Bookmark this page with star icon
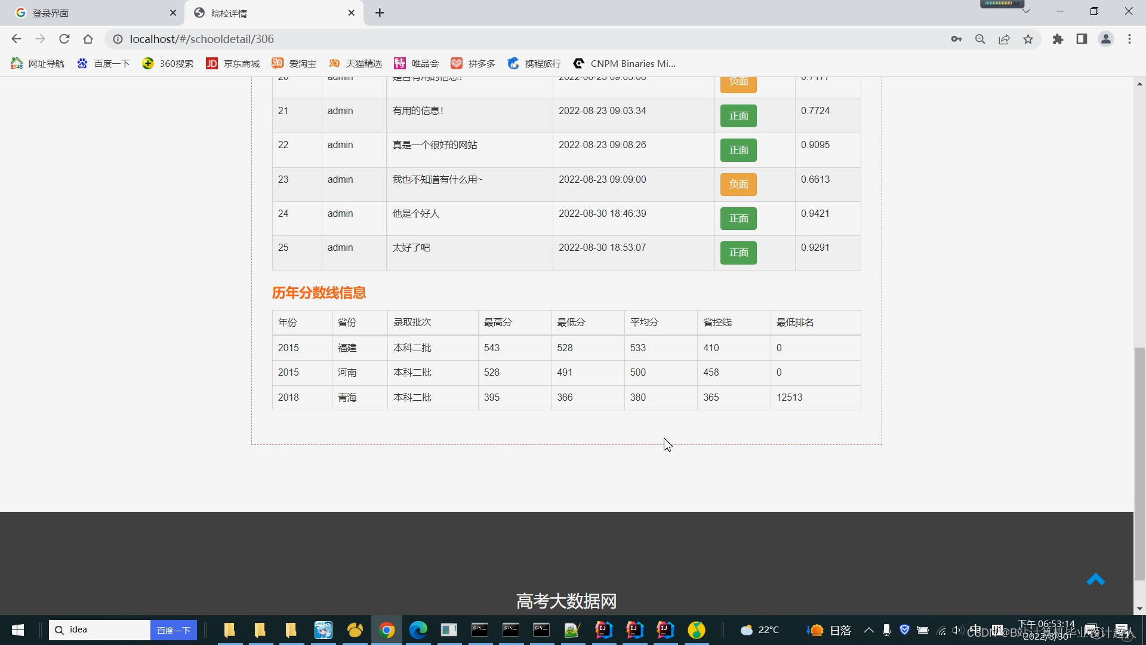 tap(1028, 39)
